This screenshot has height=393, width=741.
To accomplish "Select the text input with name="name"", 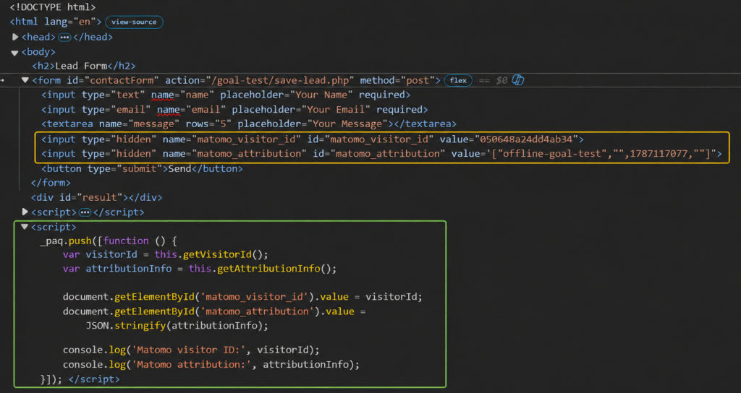I will 226,95.
